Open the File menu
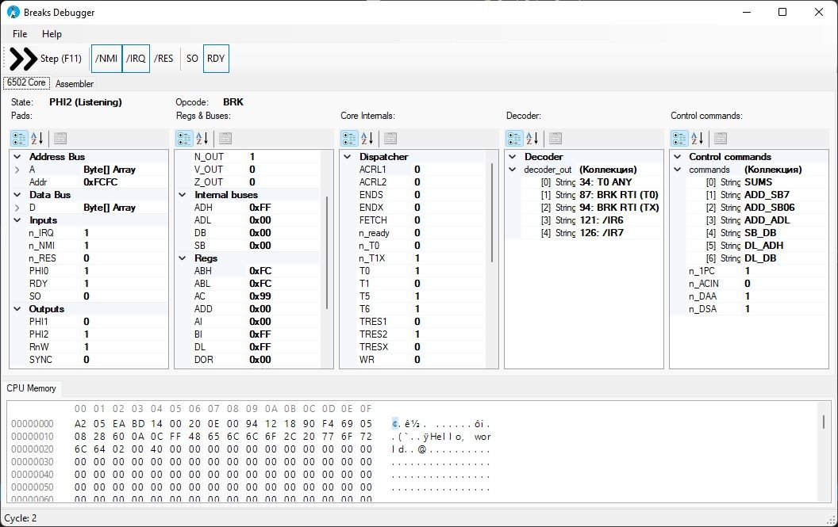The width and height of the screenshot is (838, 527). pos(20,34)
